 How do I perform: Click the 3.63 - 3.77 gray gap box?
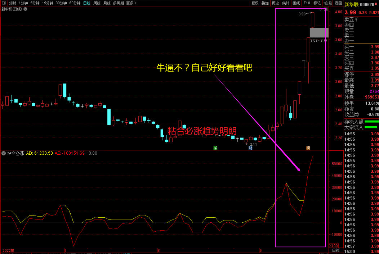(319, 33)
